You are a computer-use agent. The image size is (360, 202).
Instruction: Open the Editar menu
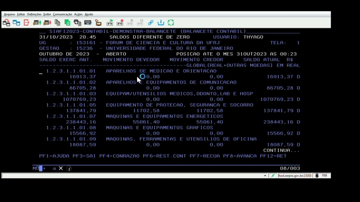21,14
